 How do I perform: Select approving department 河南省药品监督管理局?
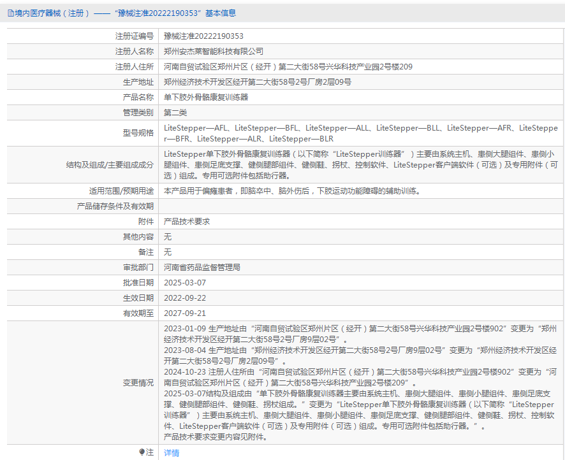(x=202, y=268)
